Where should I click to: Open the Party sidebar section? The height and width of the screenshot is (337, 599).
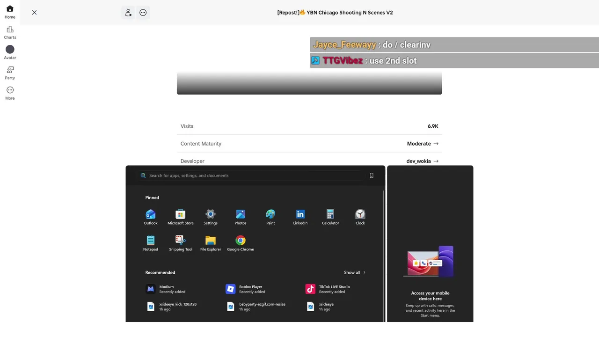pyautogui.click(x=10, y=73)
